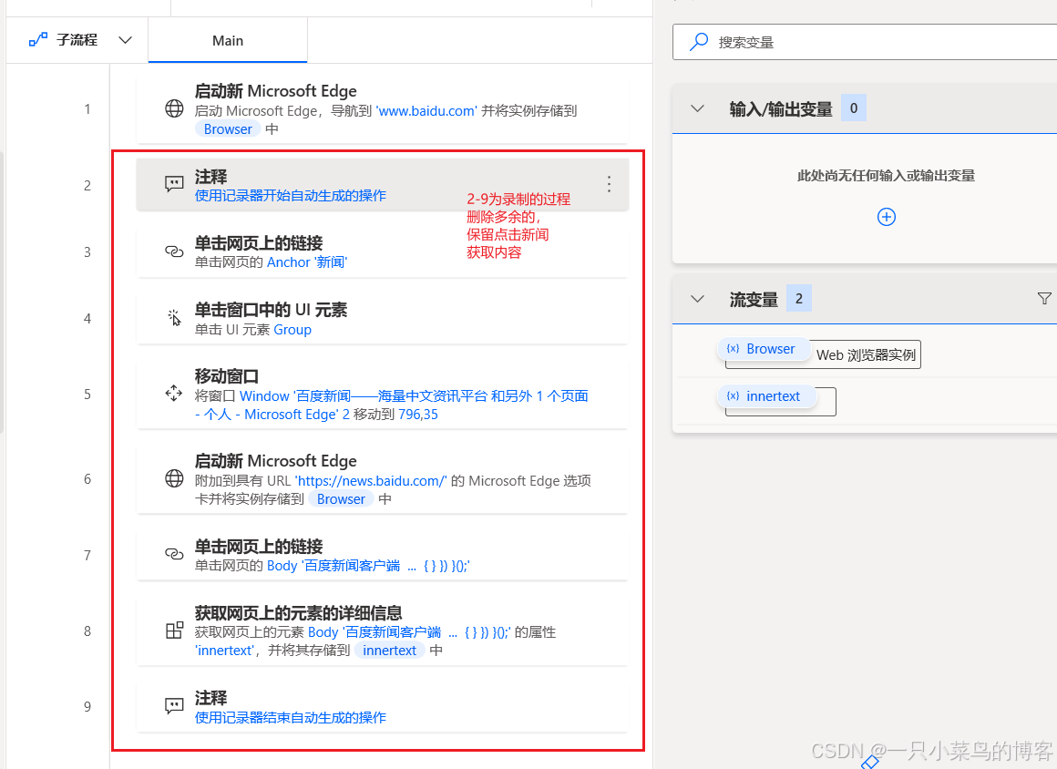Click the Web 浏览器实例 type label
1057x769 pixels.
coord(867,355)
